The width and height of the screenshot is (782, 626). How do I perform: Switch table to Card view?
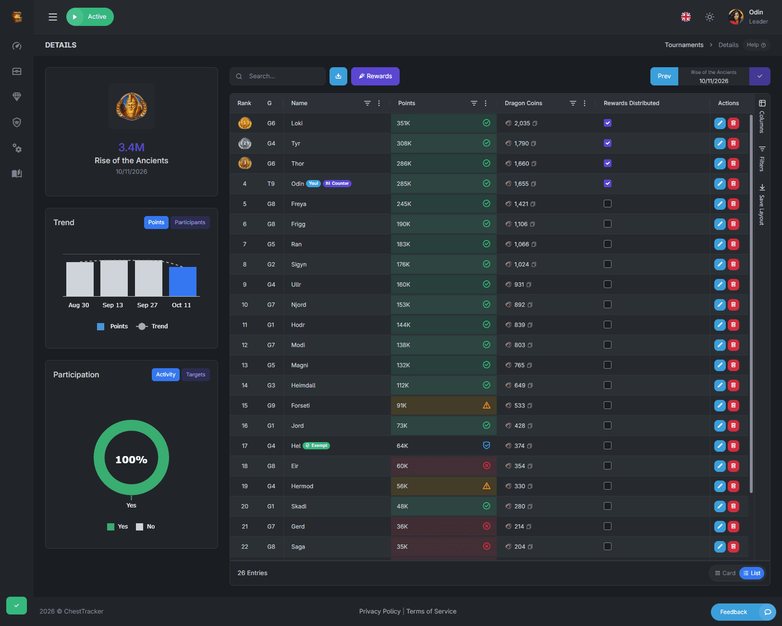pos(725,573)
